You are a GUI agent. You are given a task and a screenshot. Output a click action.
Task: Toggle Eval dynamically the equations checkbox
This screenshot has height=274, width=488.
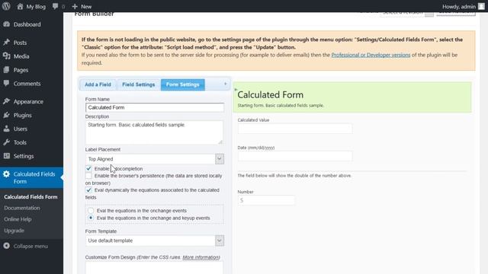88,190
